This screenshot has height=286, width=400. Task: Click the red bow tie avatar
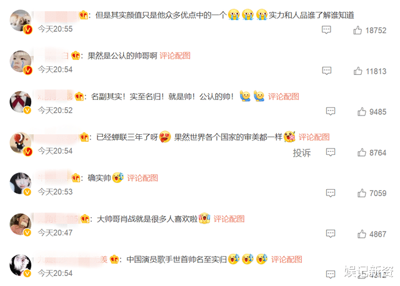point(21,102)
